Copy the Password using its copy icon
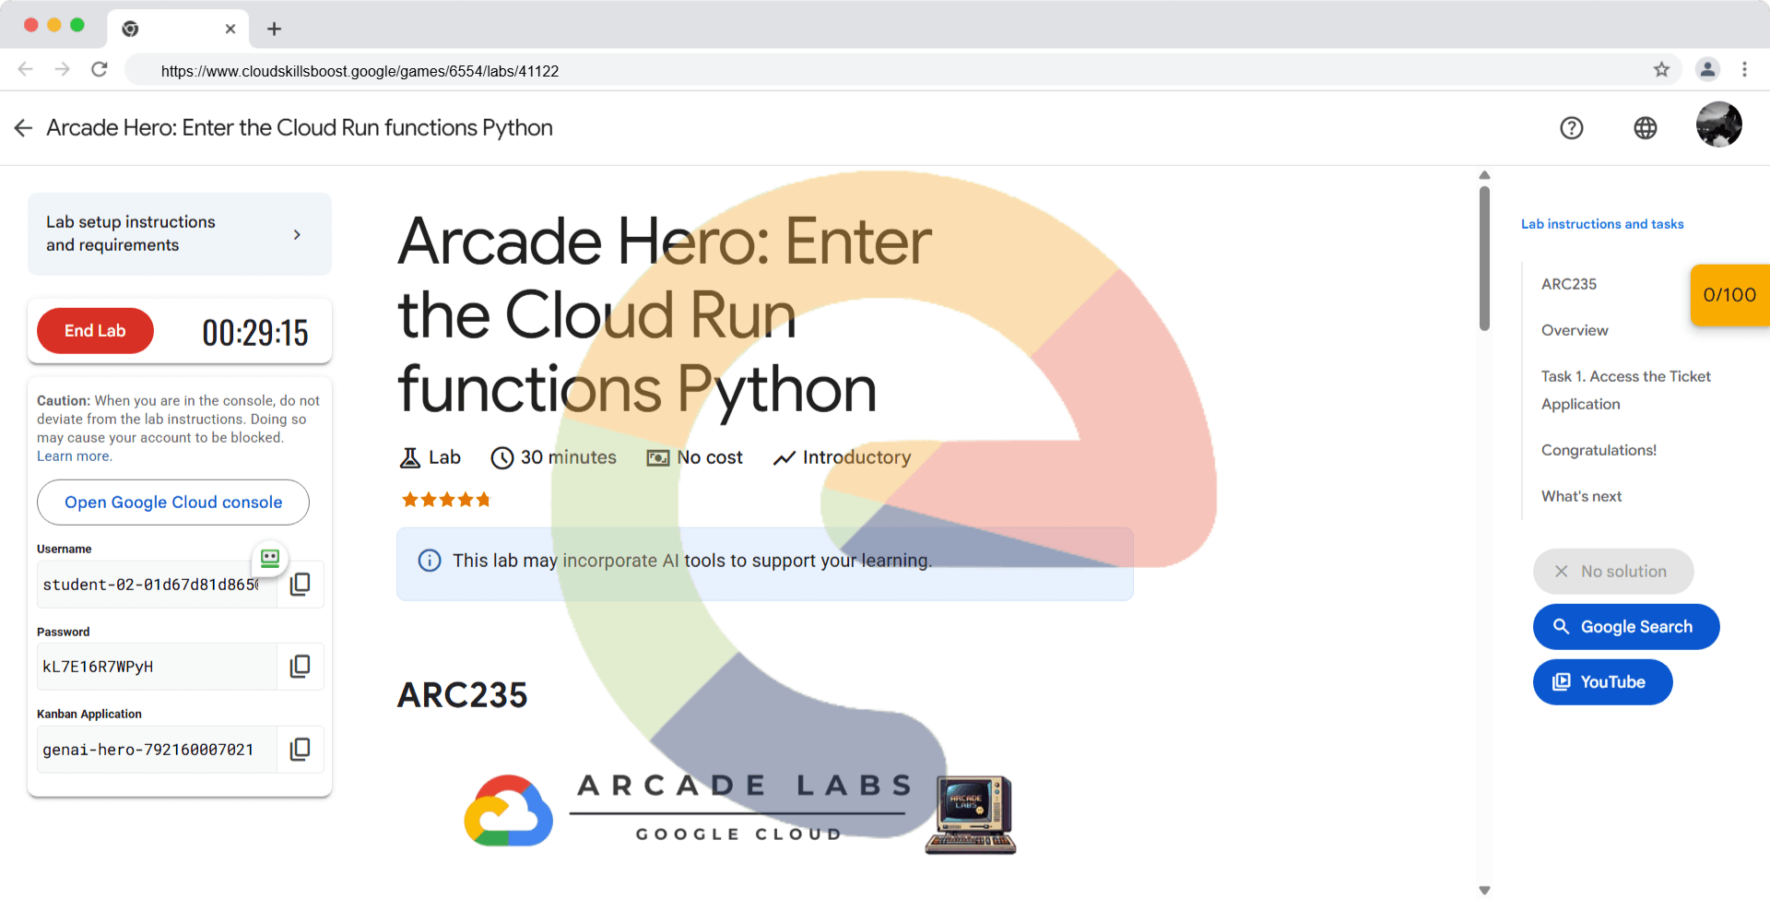 coord(300,667)
